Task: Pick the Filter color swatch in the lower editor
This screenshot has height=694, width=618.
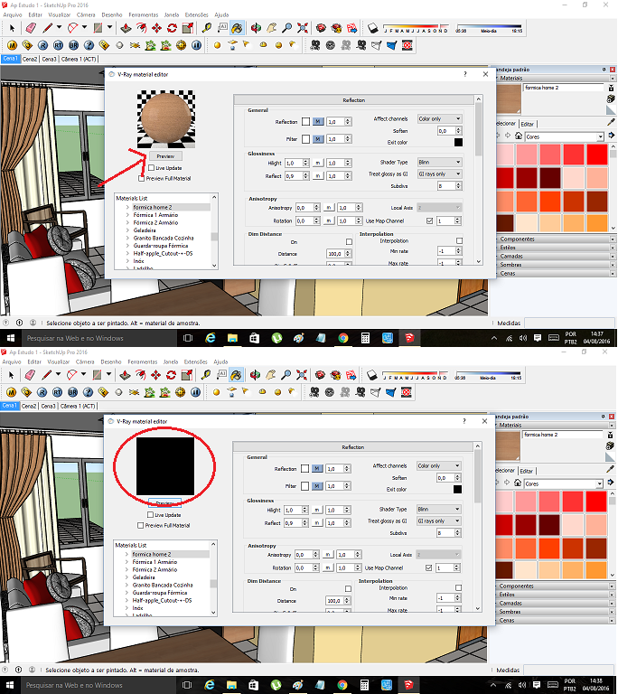Action: click(x=304, y=486)
